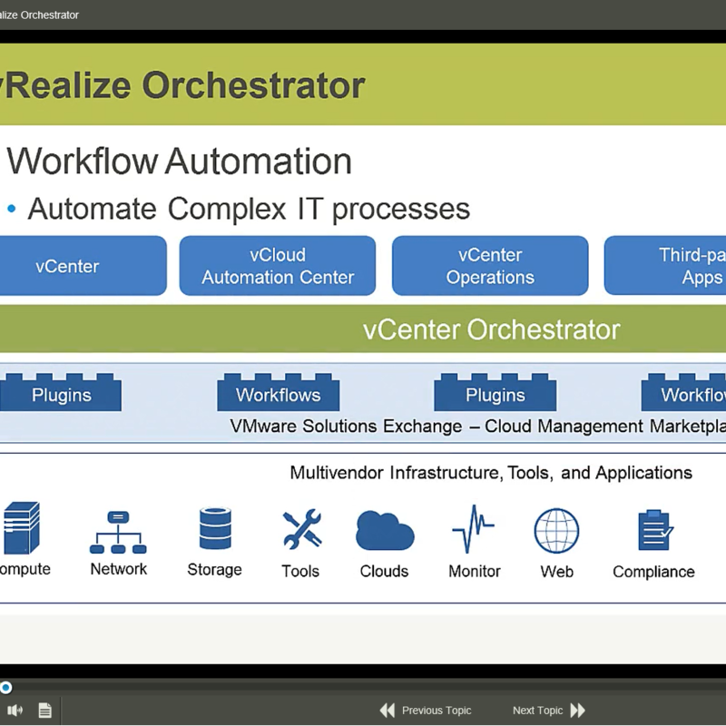726x726 pixels.
Task: Click the playback progress slider handle
Action: (x=5, y=688)
